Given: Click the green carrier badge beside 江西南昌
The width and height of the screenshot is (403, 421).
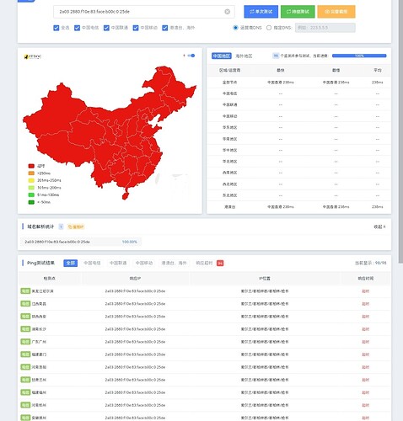Looking at the screenshot, I should tap(25, 304).
